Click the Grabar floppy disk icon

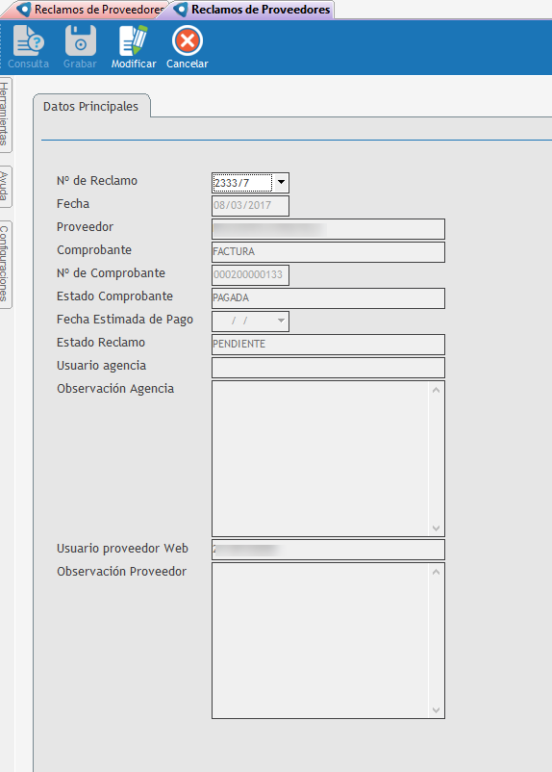point(80,40)
